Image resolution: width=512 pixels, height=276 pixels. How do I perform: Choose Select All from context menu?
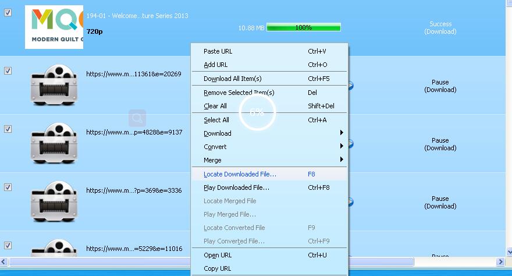269,120
